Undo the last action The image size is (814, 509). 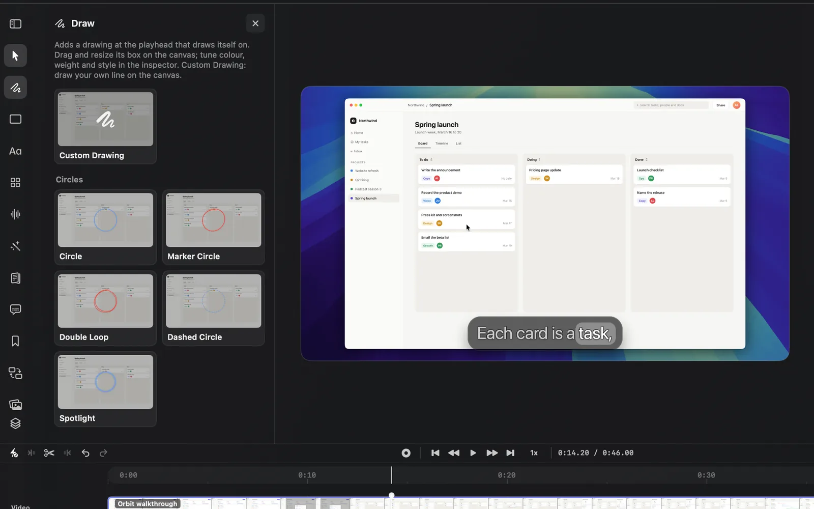tap(85, 453)
